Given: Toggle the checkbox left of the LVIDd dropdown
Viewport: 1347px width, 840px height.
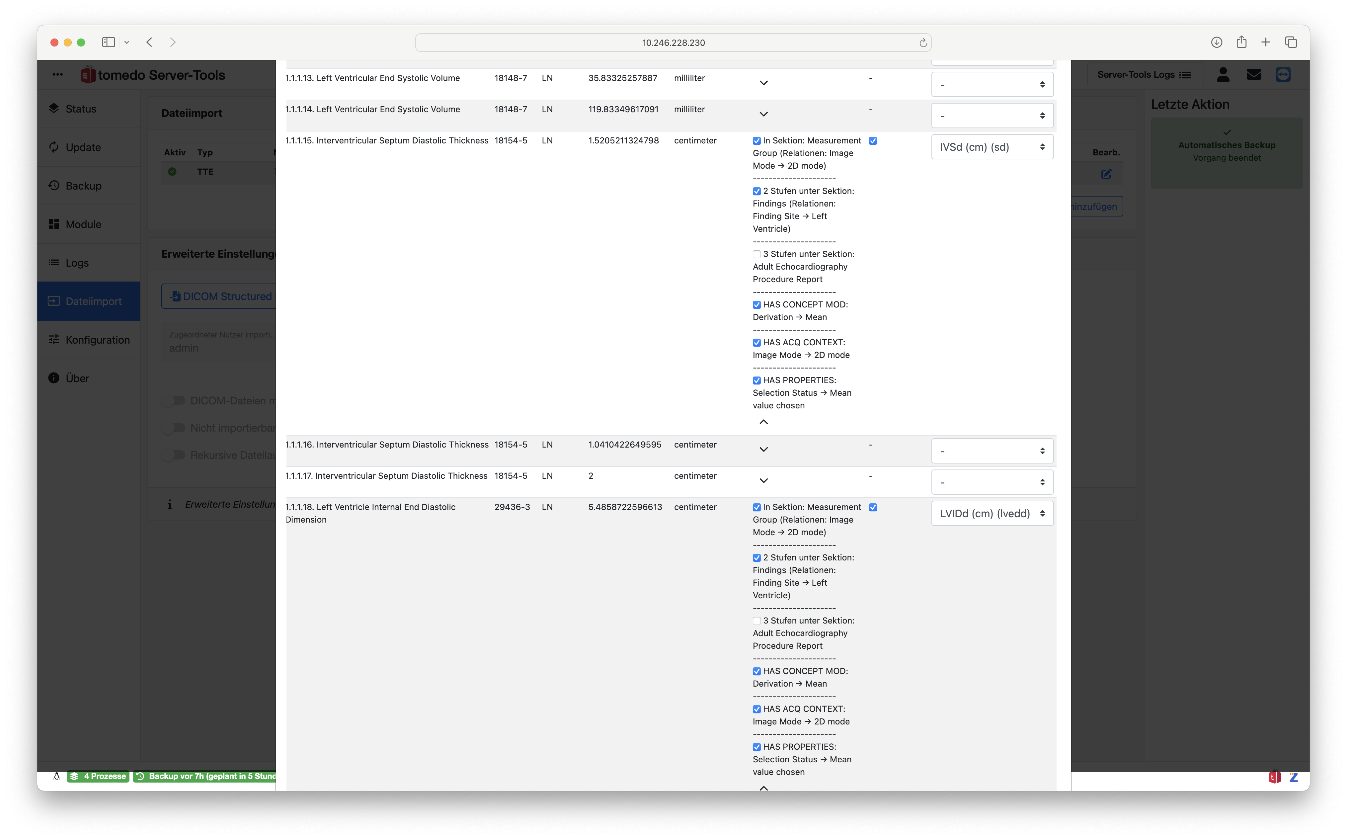Looking at the screenshot, I should pyautogui.click(x=873, y=507).
